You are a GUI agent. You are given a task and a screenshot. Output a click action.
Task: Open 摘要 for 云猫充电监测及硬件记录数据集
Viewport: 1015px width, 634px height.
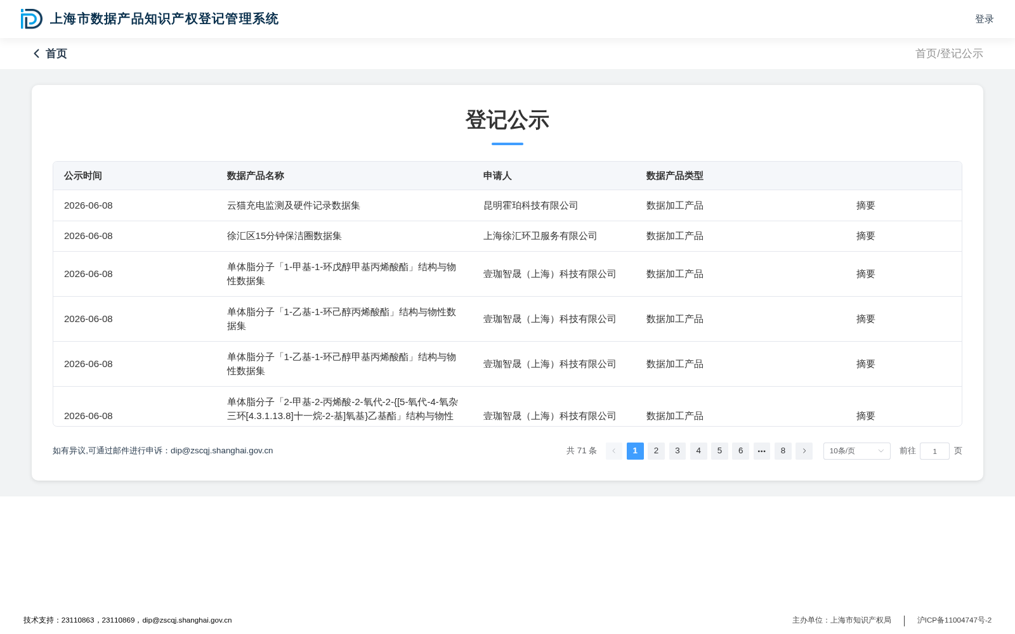click(865, 205)
